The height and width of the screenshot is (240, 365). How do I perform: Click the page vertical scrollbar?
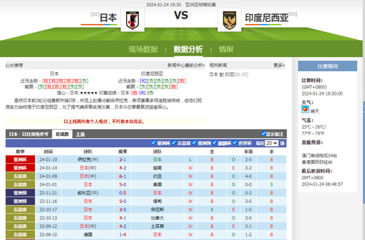[x=364, y=120]
